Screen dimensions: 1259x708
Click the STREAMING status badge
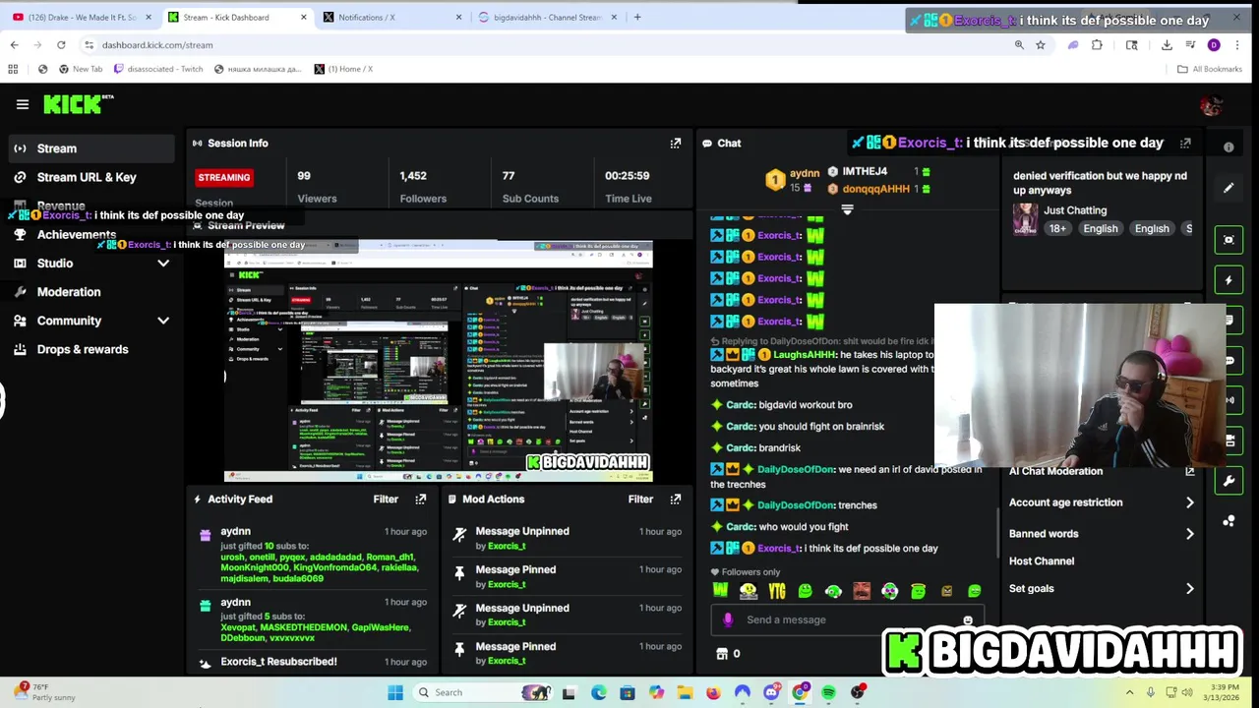(224, 178)
